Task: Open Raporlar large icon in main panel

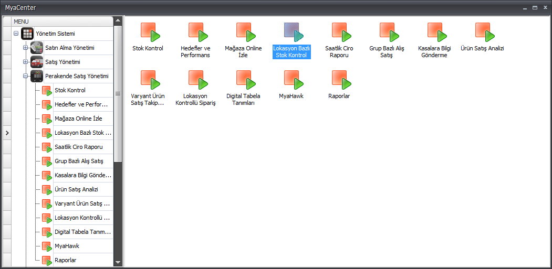Action: click(x=341, y=80)
